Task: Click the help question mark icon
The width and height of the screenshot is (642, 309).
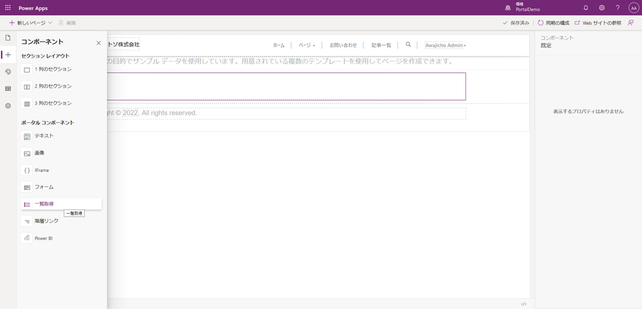Action: 617,8
